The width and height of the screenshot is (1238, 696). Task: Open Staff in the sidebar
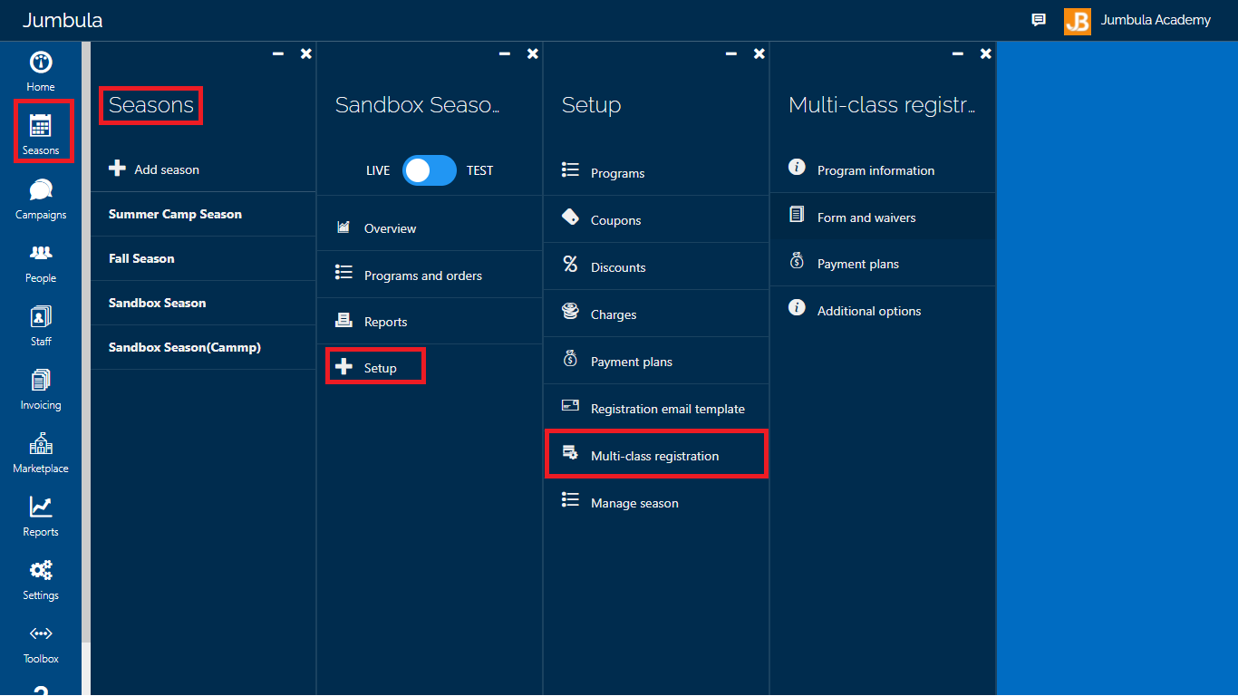tap(41, 326)
